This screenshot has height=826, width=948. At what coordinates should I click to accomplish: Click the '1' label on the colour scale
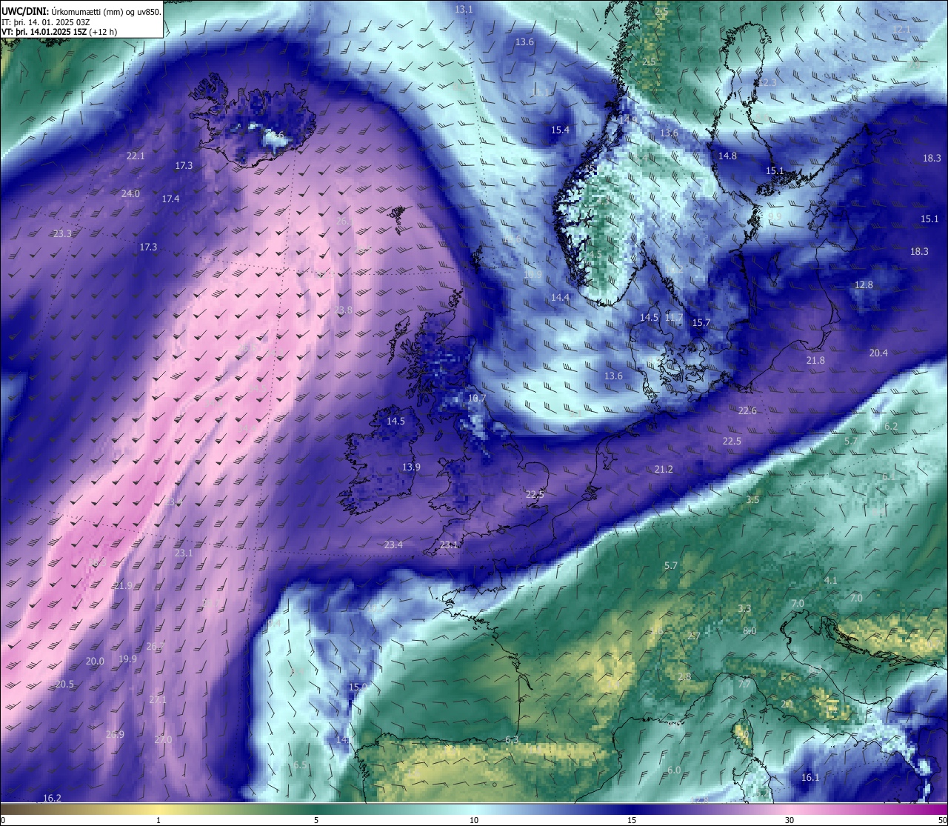point(158,820)
